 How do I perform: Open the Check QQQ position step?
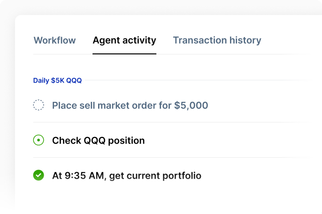(x=98, y=140)
